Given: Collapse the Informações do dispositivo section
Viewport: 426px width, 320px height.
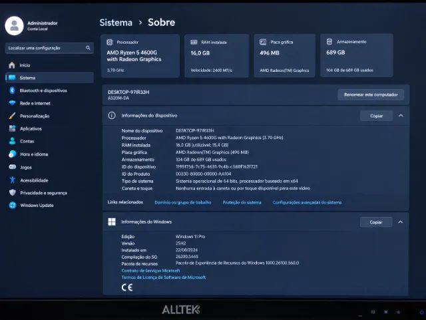Looking at the screenshot, I should (401, 116).
